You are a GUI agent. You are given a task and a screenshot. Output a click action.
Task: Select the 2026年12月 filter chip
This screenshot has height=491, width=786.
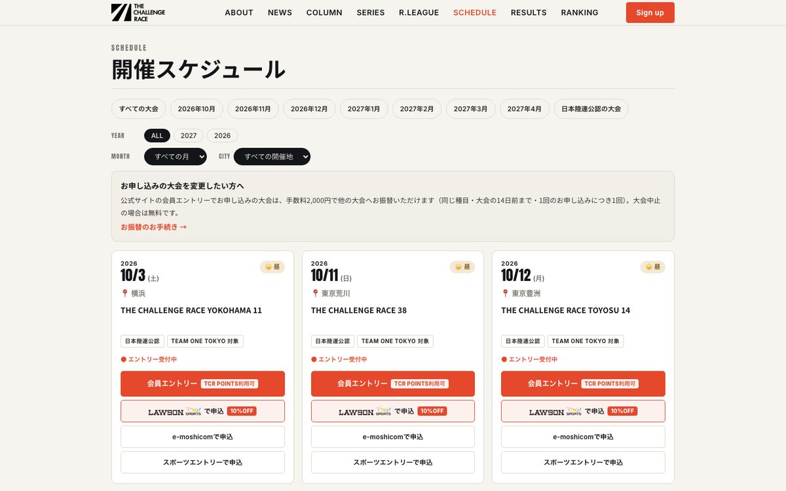[309, 109]
